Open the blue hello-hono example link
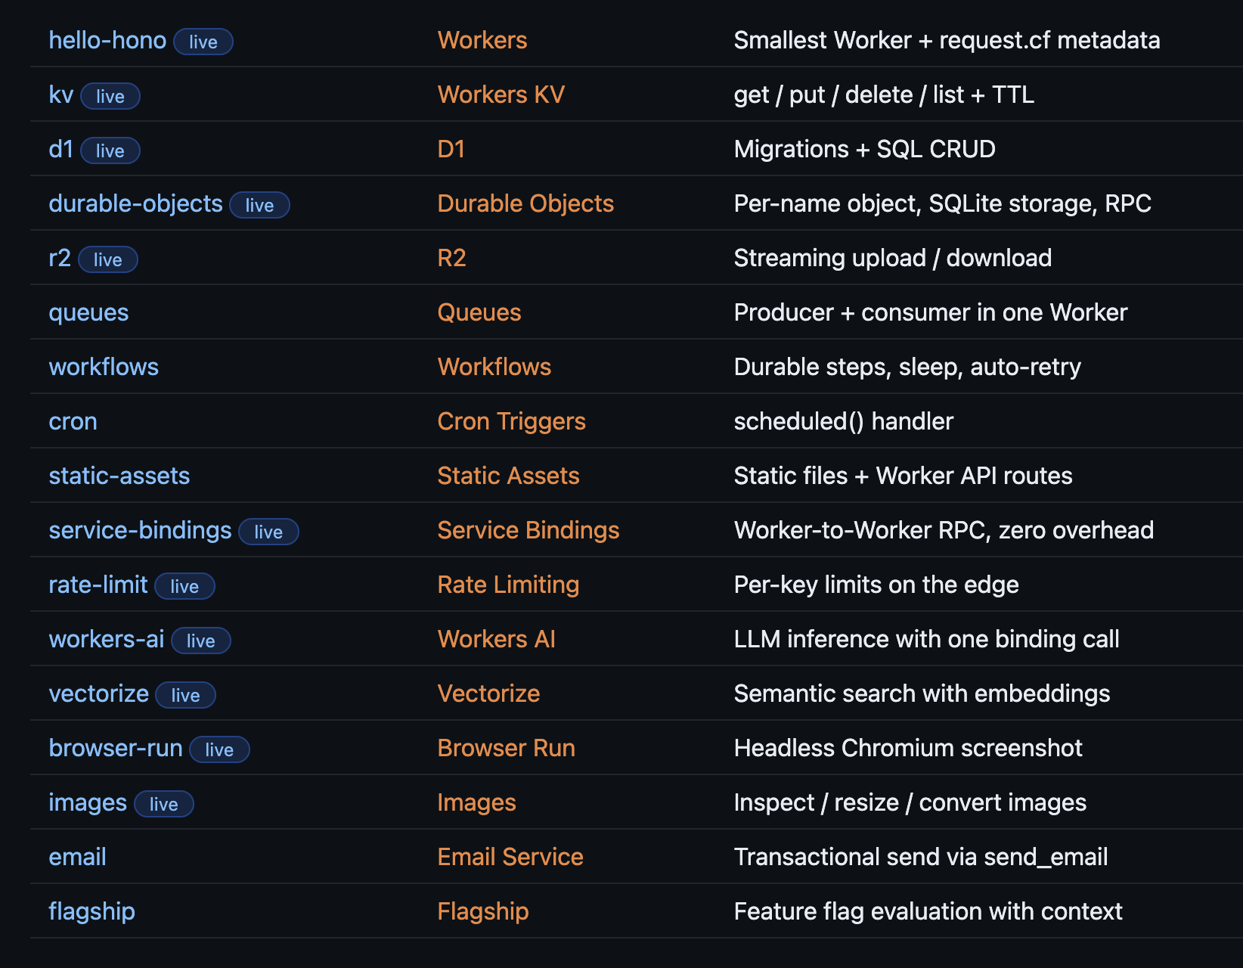 point(107,40)
